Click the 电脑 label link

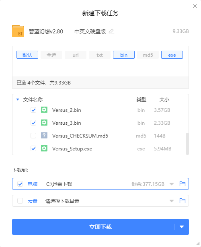coord(33,184)
